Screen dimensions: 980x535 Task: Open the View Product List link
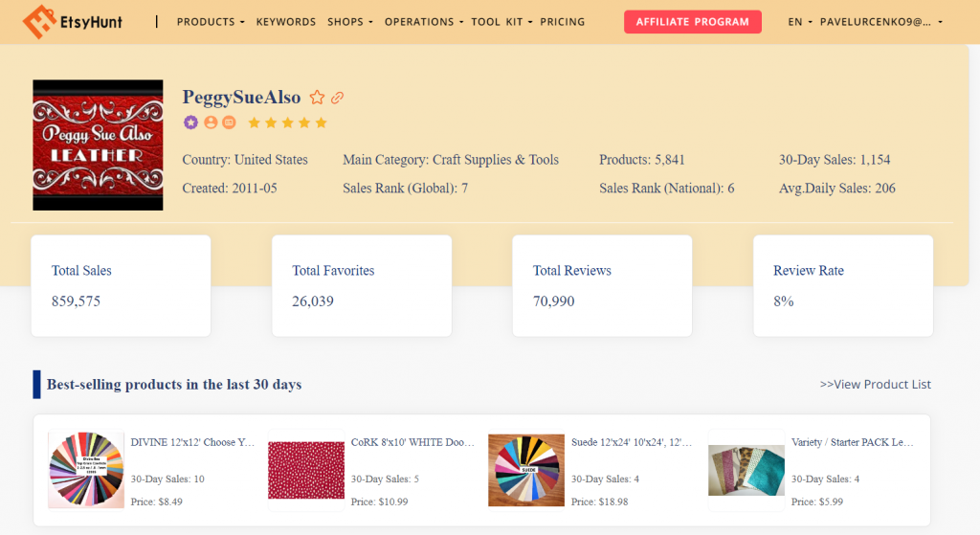click(x=875, y=385)
